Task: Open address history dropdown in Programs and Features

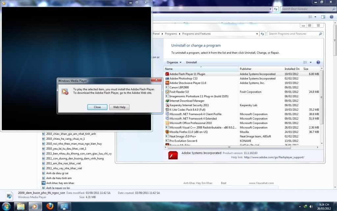Action: point(257,34)
